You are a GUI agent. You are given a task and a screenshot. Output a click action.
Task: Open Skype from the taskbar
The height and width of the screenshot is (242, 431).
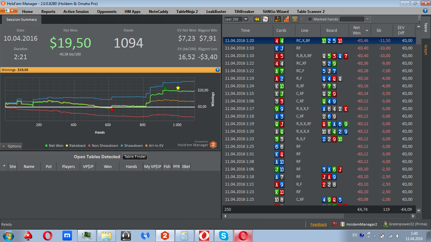pos(224,235)
